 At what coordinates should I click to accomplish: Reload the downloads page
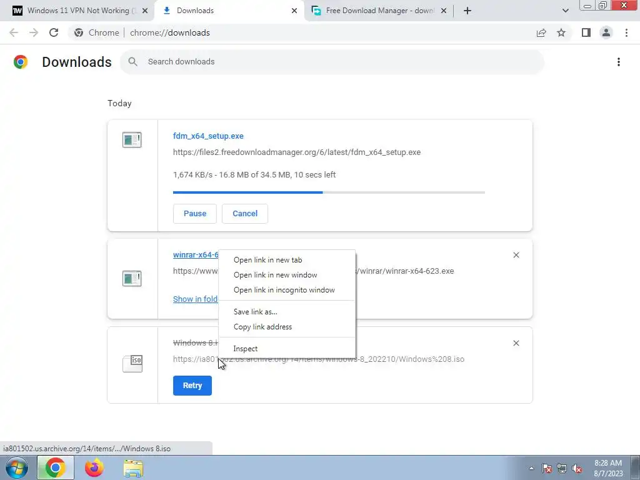pos(54,32)
